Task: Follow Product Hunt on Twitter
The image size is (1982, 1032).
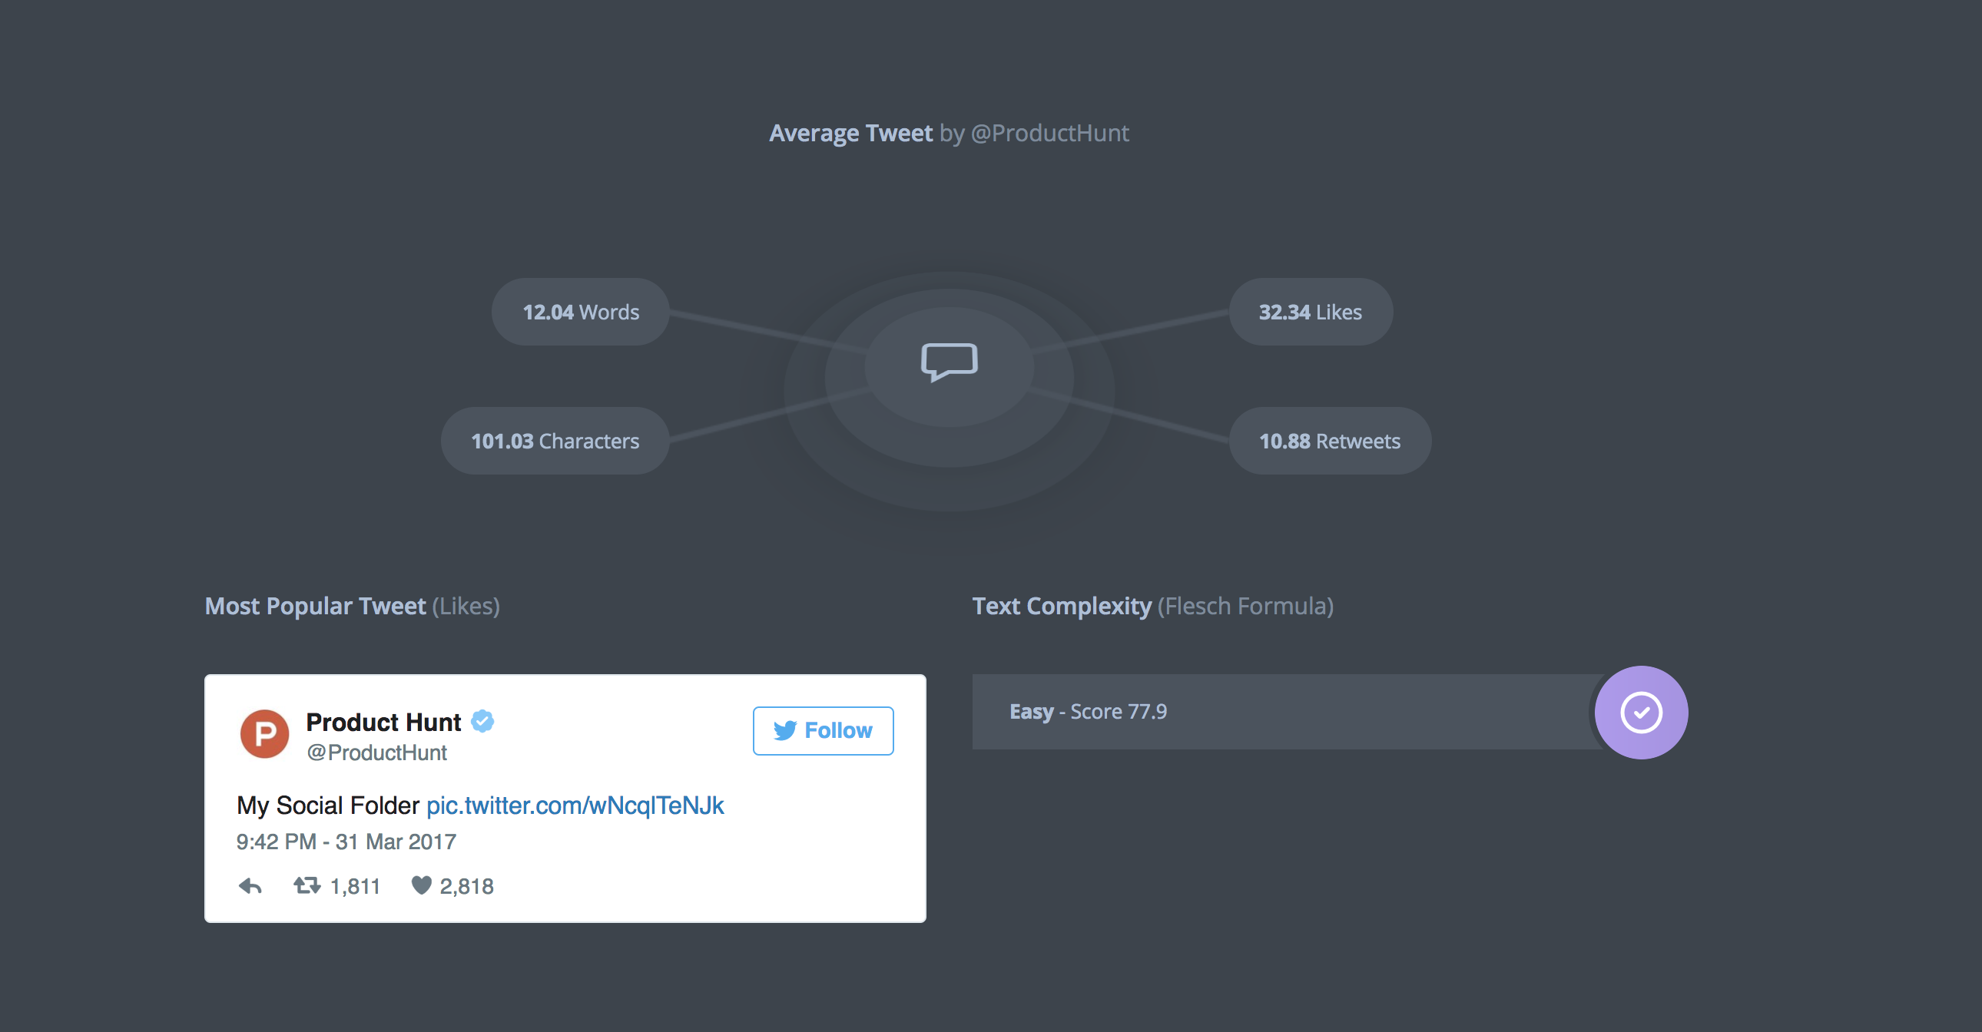Action: [824, 730]
